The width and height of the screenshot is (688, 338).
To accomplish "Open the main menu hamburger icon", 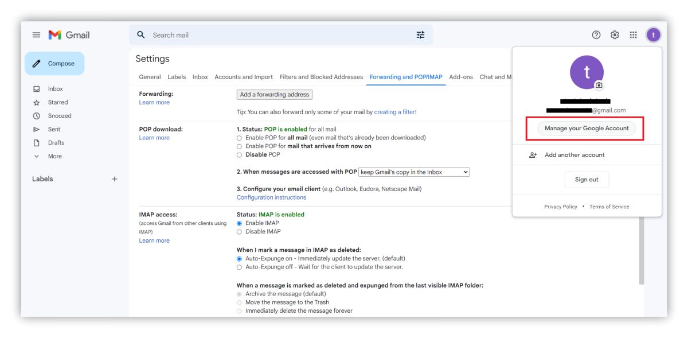I will [36, 35].
